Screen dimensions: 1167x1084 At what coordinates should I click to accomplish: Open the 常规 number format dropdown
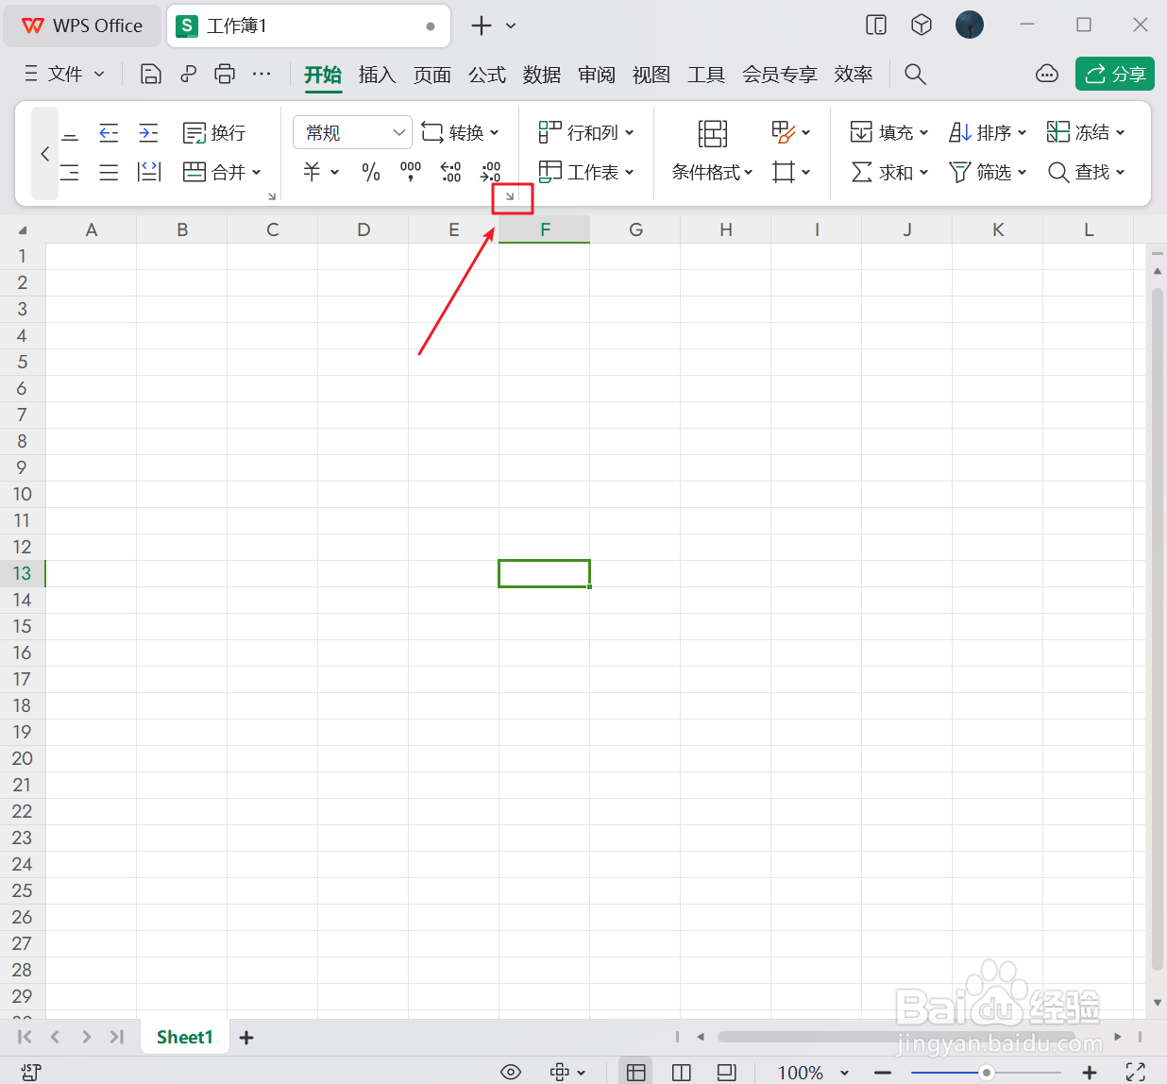pos(352,132)
